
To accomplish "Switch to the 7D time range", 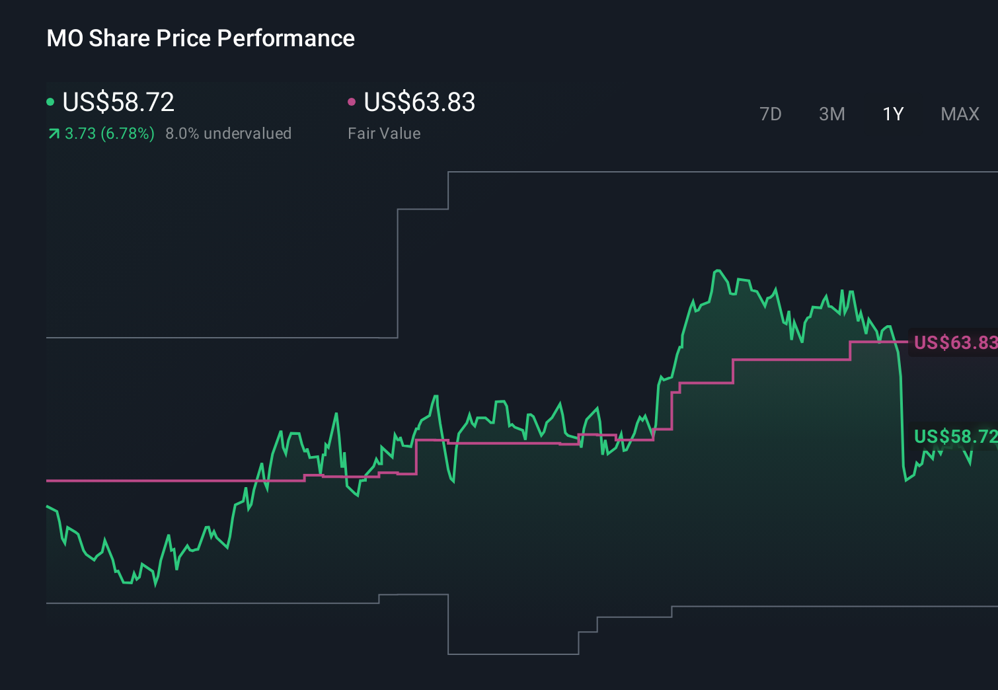I will tap(771, 114).
